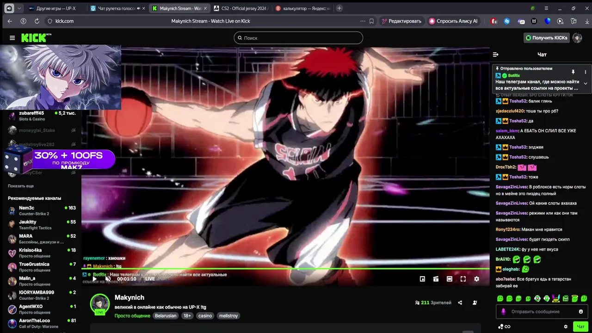This screenshot has height=333, width=592.
Task: Share the Makynich stream
Action: [460, 303]
